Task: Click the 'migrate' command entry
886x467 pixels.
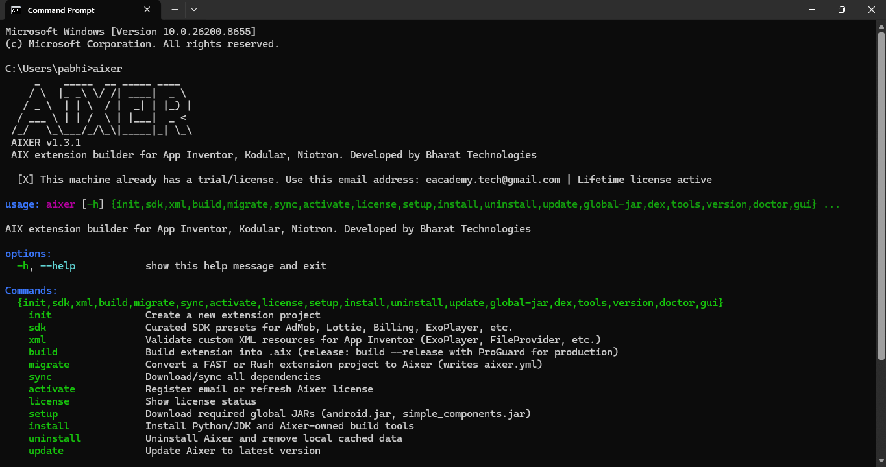Action: tap(49, 365)
